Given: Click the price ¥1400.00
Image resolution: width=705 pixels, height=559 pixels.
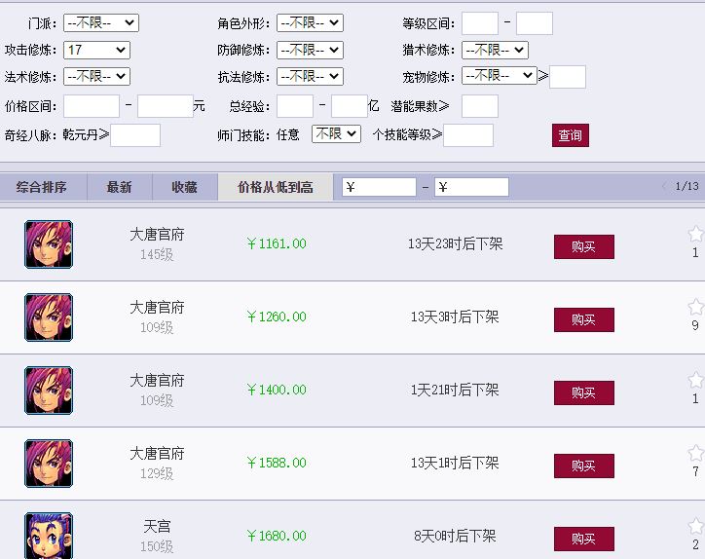Looking at the screenshot, I should coord(277,390).
